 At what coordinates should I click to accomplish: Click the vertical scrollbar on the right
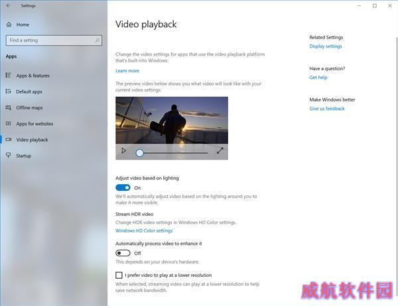click(x=397, y=166)
